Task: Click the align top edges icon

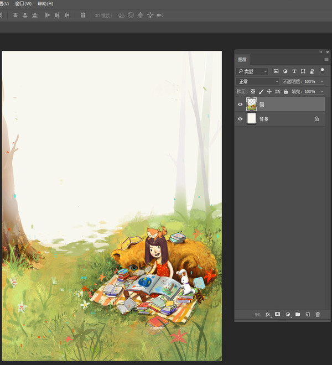Action: click(x=15, y=15)
